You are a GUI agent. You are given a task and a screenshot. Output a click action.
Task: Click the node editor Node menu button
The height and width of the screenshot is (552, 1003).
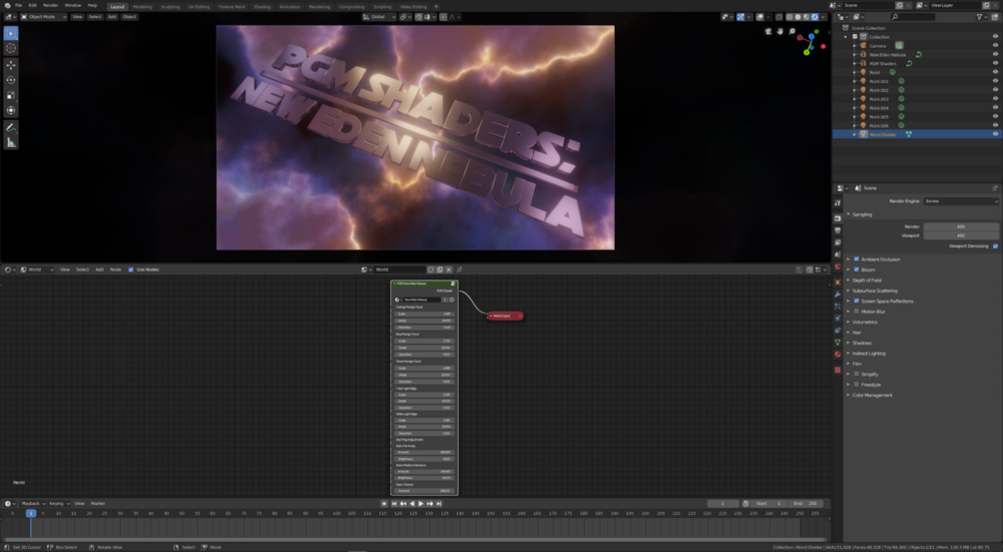point(115,270)
